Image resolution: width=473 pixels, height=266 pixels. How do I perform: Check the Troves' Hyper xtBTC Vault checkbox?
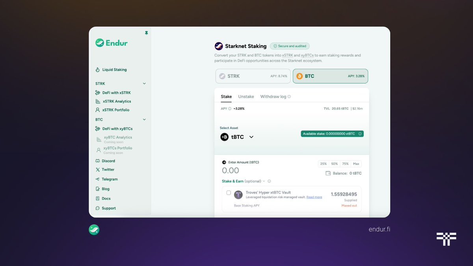click(x=229, y=193)
